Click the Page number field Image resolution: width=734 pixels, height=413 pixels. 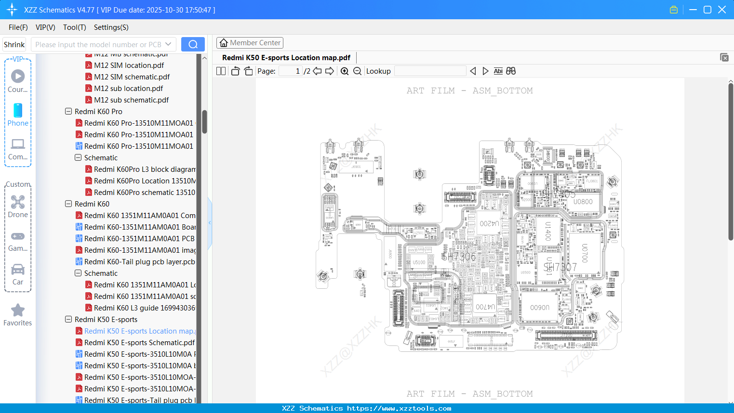[291, 71]
